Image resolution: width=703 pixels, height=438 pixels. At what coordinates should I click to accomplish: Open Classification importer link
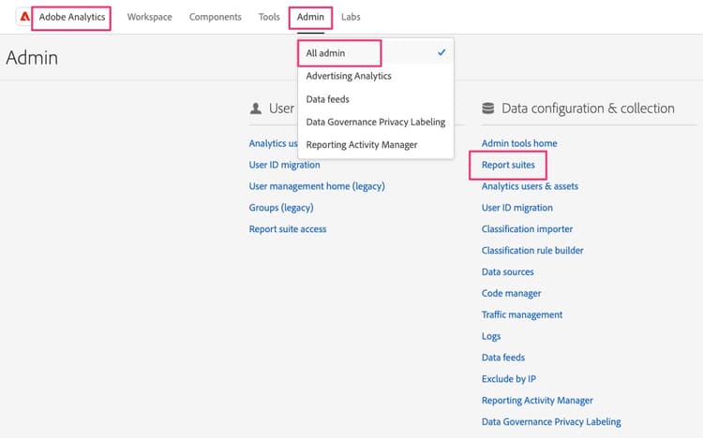tap(527, 229)
